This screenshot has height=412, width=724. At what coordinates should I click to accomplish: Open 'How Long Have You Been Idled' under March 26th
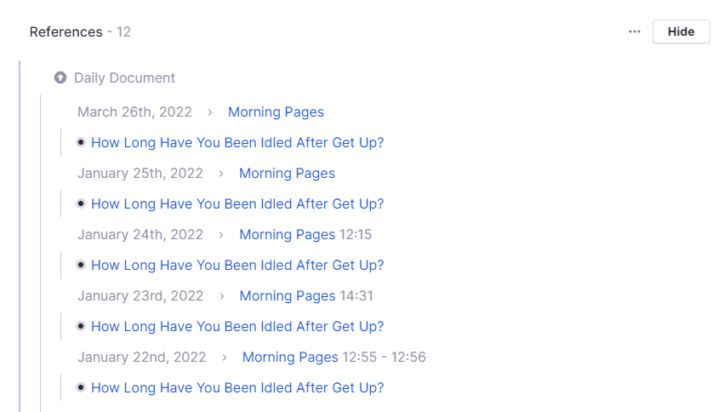point(237,142)
